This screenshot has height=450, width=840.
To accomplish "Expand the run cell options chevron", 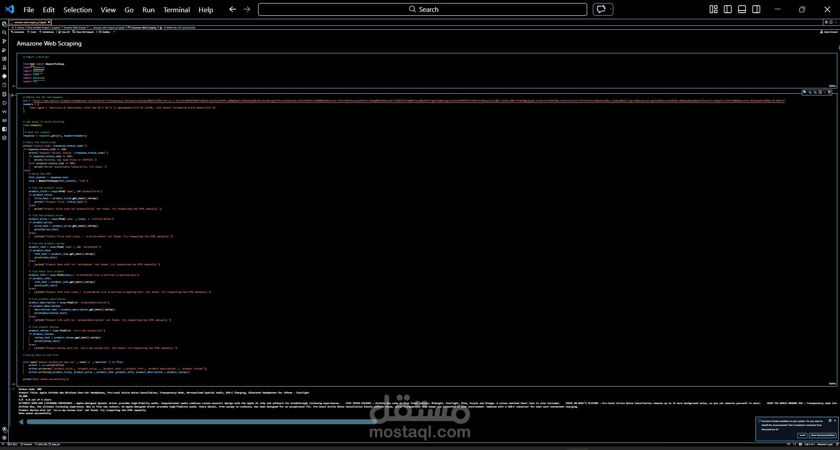I will point(15,95).
